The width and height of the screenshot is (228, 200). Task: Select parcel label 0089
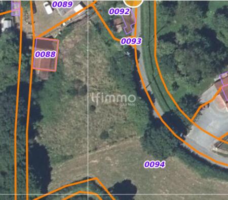coord(62,4)
